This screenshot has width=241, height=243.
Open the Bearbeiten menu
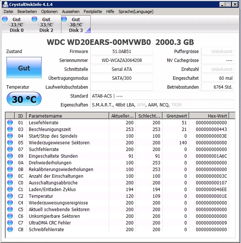27,12
